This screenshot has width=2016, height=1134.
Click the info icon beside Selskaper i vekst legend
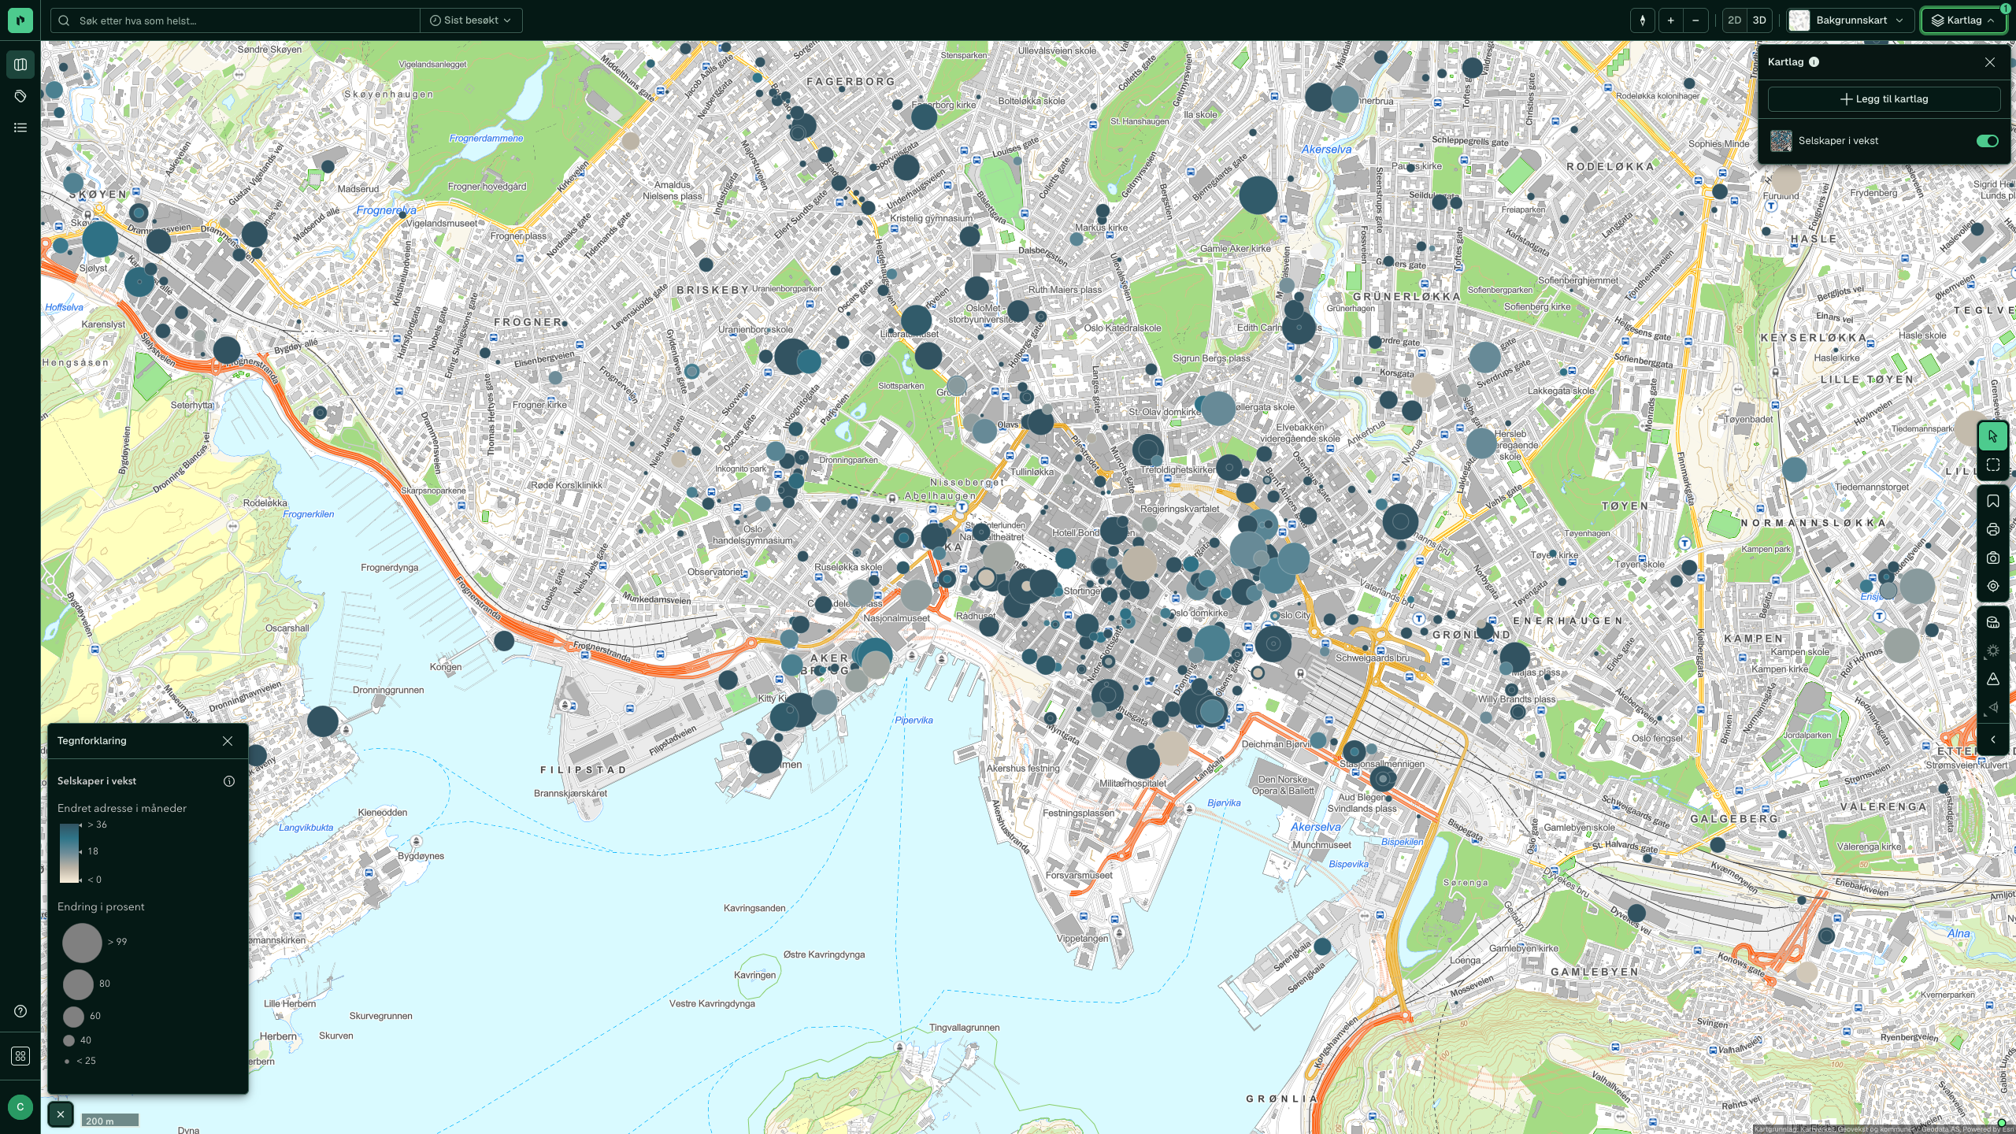click(x=229, y=781)
